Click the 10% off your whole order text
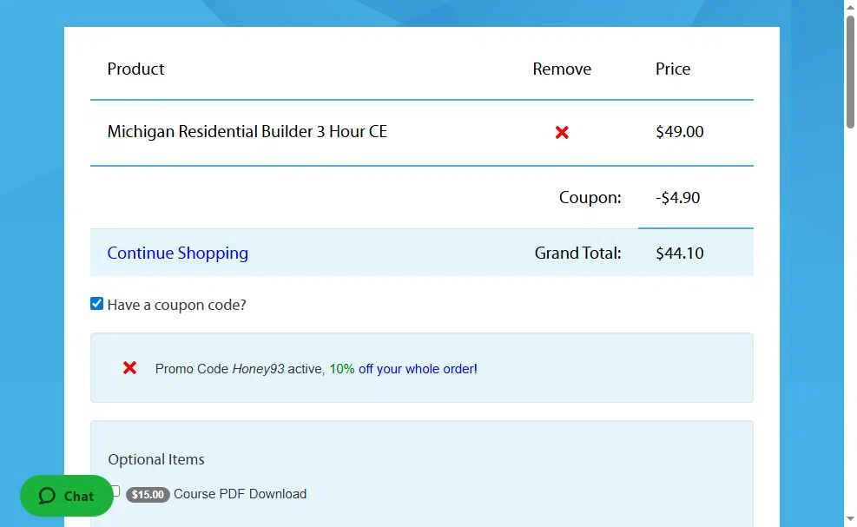This screenshot has width=857, height=527. (x=404, y=369)
